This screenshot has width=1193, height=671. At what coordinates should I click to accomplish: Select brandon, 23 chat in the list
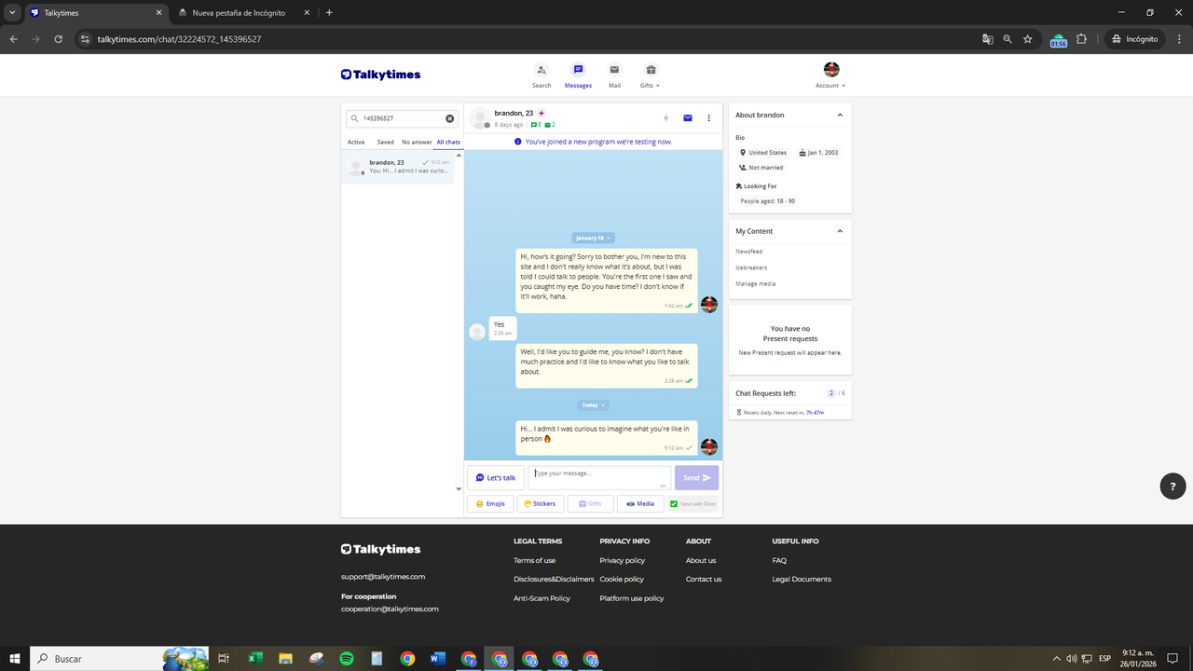pyautogui.click(x=398, y=167)
